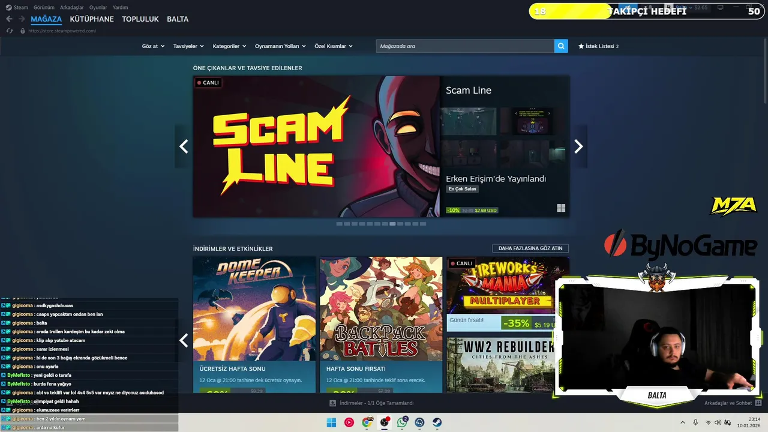Screen dimensions: 768x432
Task: Expand the Kategoriler dropdown
Action: [229, 46]
